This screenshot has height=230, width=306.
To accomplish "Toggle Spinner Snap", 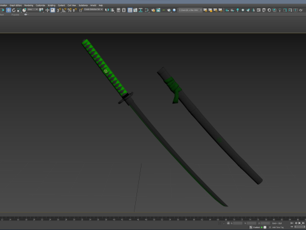I will tap(75, 10).
